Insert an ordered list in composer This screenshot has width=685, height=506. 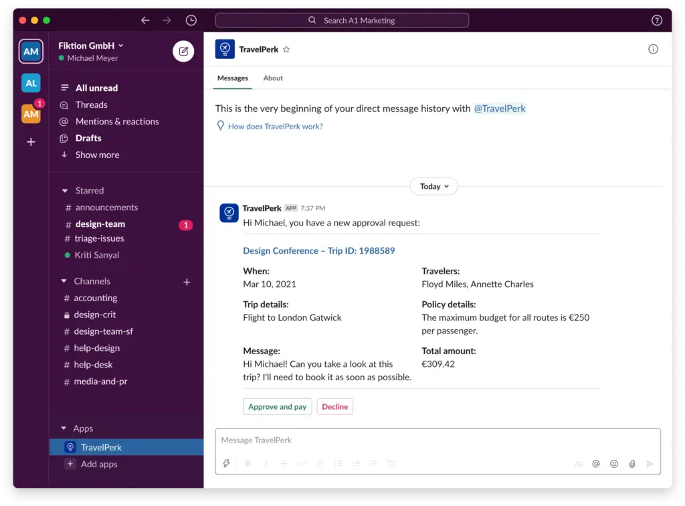coord(338,464)
